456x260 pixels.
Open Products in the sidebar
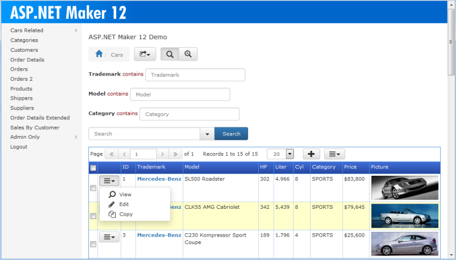coord(21,89)
